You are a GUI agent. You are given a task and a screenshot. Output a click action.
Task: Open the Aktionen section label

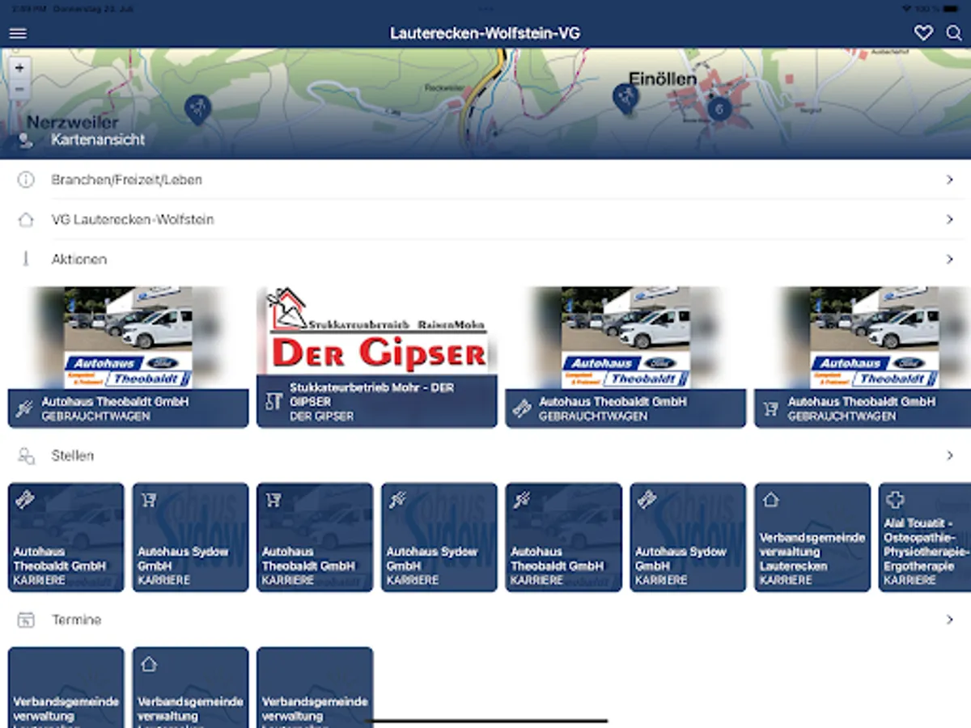tap(79, 259)
